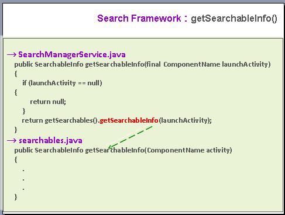This screenshot has height=215, width=285.
Task: Click the '(launchActivity);' argument text
Action: (x=185, y=120)
